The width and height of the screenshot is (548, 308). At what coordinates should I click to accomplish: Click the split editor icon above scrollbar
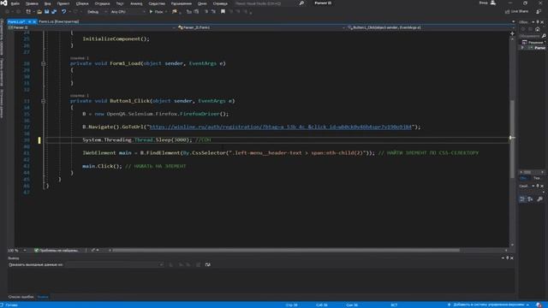pyautogui.click(x=512, y=33)
